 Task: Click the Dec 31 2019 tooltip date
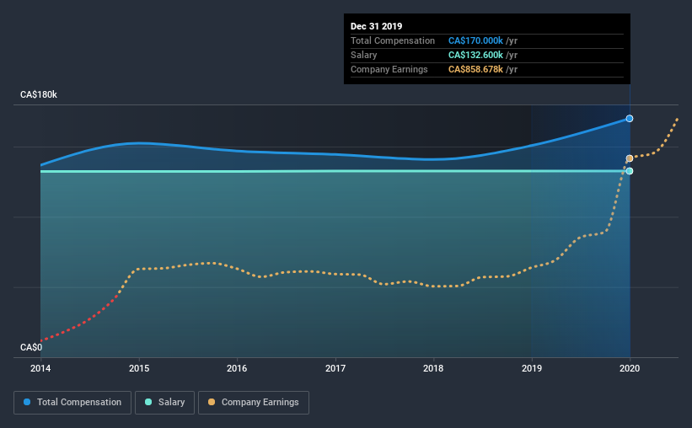[377, 26]
